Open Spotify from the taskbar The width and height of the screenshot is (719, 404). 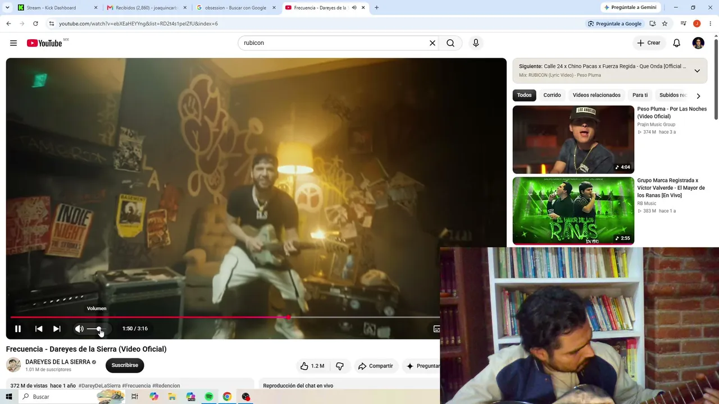pos(209,397)
